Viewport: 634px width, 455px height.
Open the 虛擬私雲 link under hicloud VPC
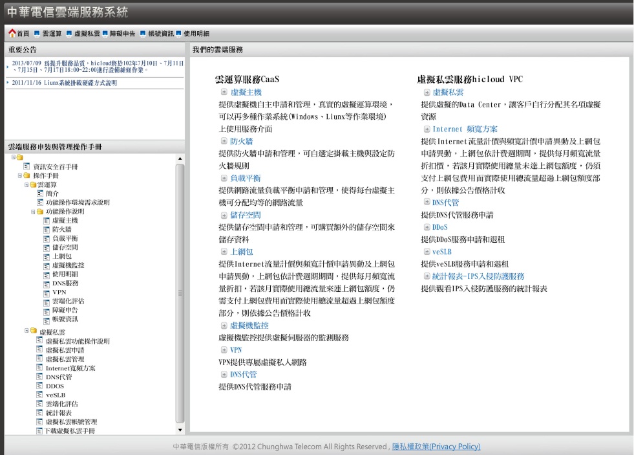(x=448, y=93)
